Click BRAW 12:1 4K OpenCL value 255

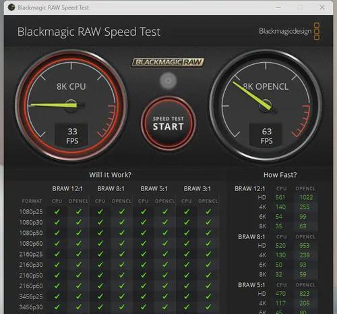tap(305, 207)
